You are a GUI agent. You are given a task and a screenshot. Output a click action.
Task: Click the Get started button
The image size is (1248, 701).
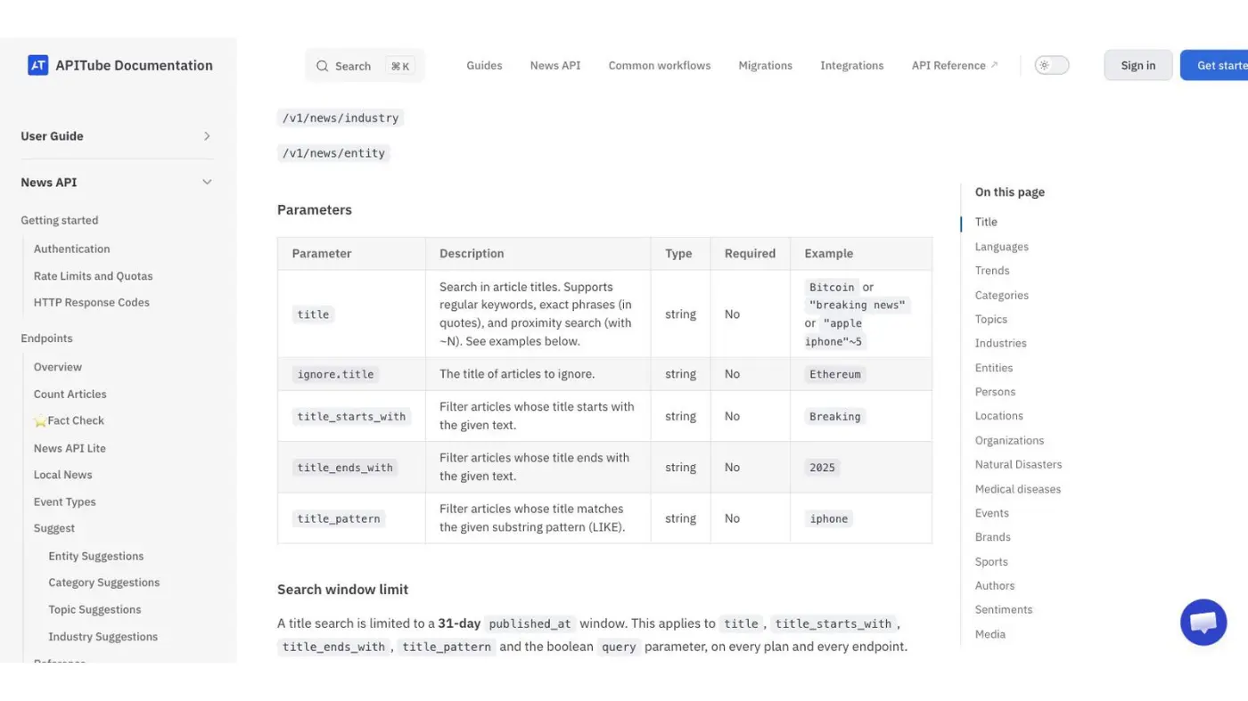(x=1214, y=65)
